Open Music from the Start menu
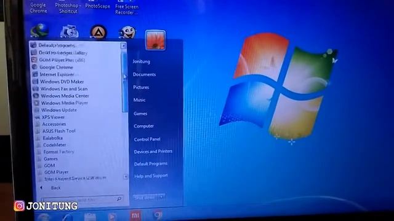This screenshot has width=394, height=221. (x=140, y=99)
